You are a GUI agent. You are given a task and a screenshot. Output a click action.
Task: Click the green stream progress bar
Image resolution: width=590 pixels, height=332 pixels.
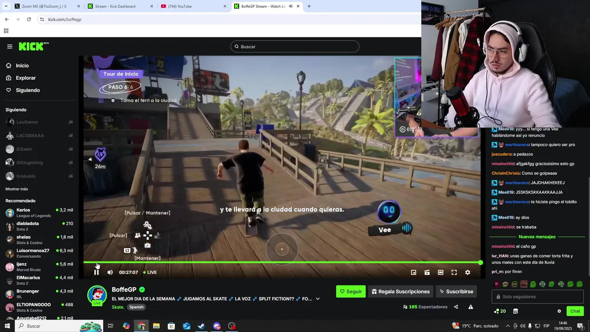coord(282,262)
